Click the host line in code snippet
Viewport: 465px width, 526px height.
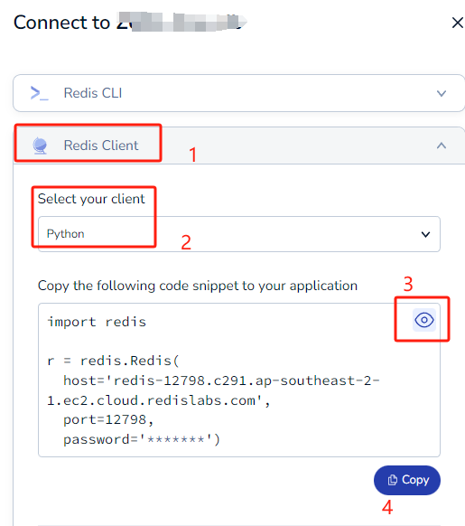click(x=213, y=390)
